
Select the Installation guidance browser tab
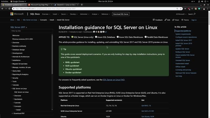[13, 5]
